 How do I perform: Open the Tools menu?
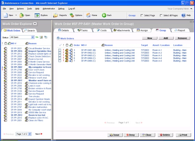pos(30,9)
